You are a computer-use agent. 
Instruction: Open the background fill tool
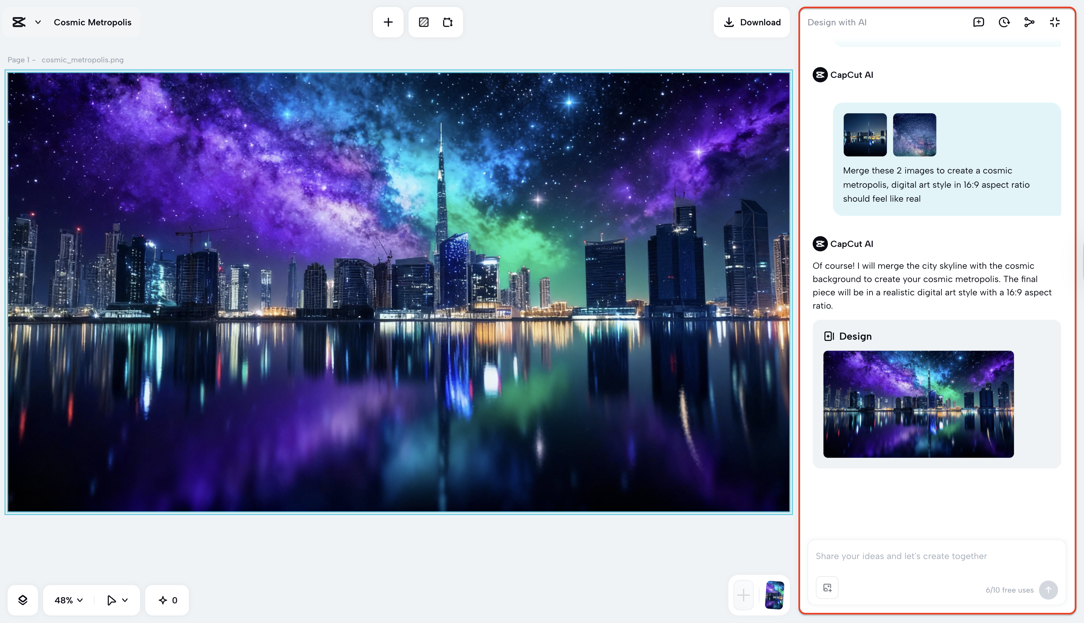[x=423, y=22]
